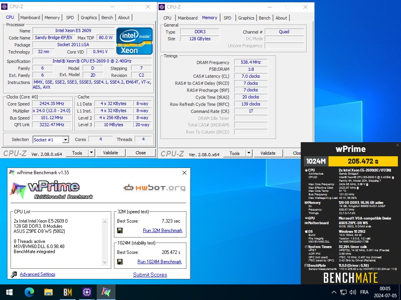Click the down arrow of CPU List scrollbar
The image size is (401, 300).
click(105, 262)
